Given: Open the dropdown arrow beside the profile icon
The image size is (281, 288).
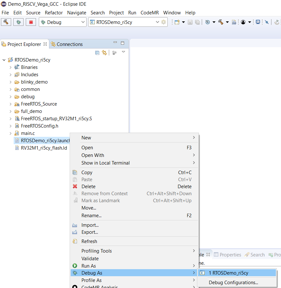Looking at the screenshot, I should click(x=249, y=22).
